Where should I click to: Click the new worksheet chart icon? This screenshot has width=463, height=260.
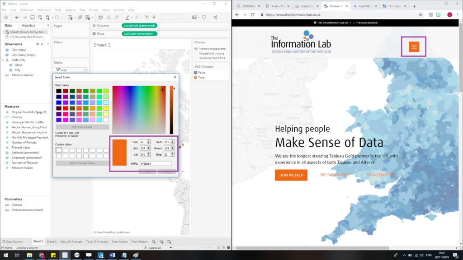coord(70,18)
